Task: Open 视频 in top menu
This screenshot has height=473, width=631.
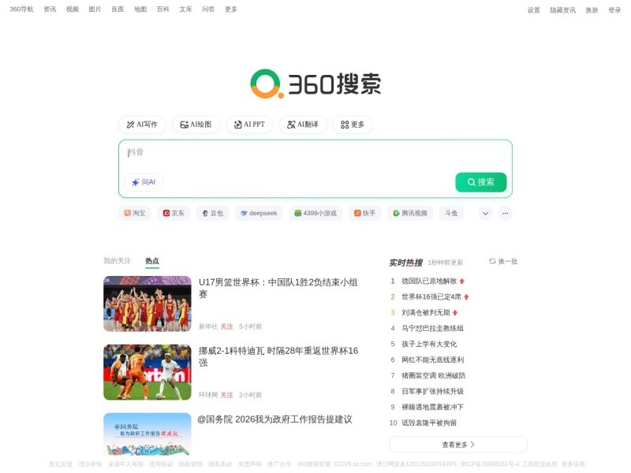Action: 73,9
